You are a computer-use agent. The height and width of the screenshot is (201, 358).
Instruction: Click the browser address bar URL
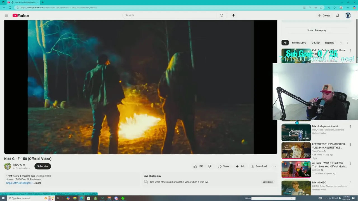59,8
